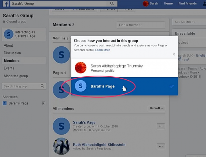
Task: Open the More footer dropdown
Action: point(194,72)
